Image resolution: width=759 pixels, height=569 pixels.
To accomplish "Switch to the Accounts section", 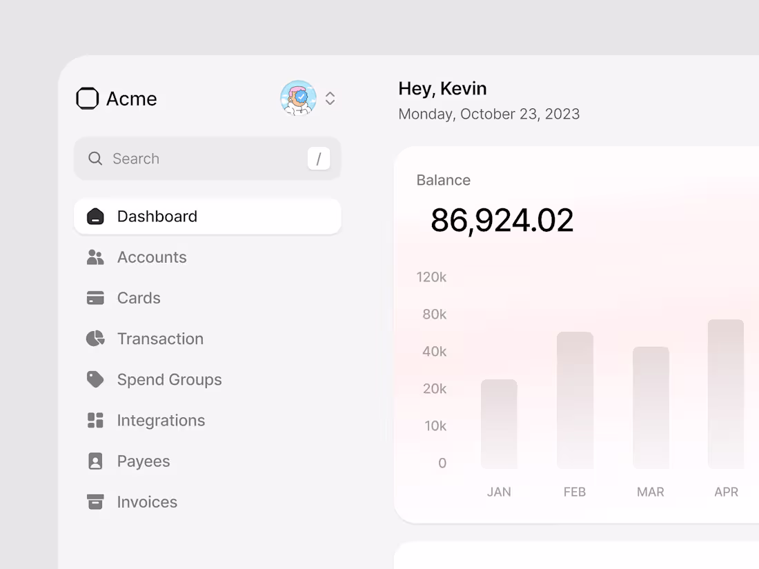I will coord(152,257).
